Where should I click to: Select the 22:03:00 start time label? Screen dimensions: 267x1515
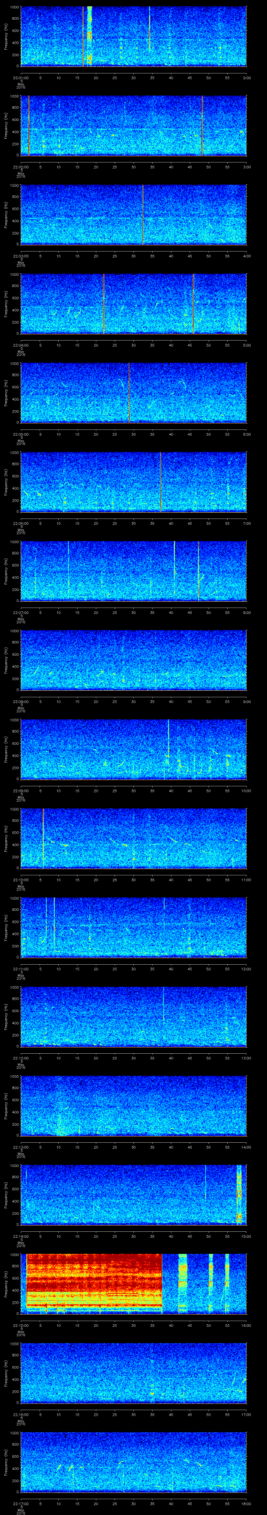coord(21,256)
